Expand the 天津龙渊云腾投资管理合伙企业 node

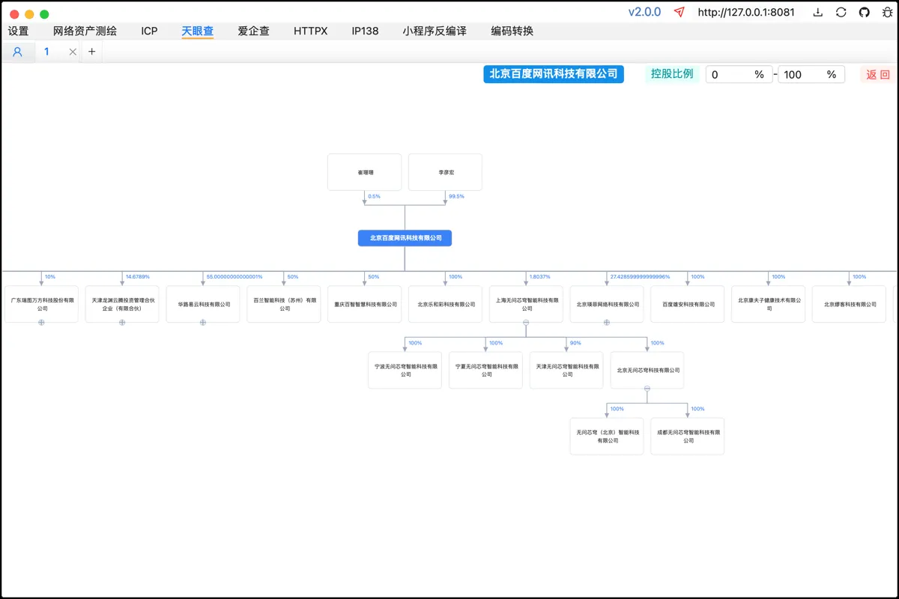coord(122,323)
